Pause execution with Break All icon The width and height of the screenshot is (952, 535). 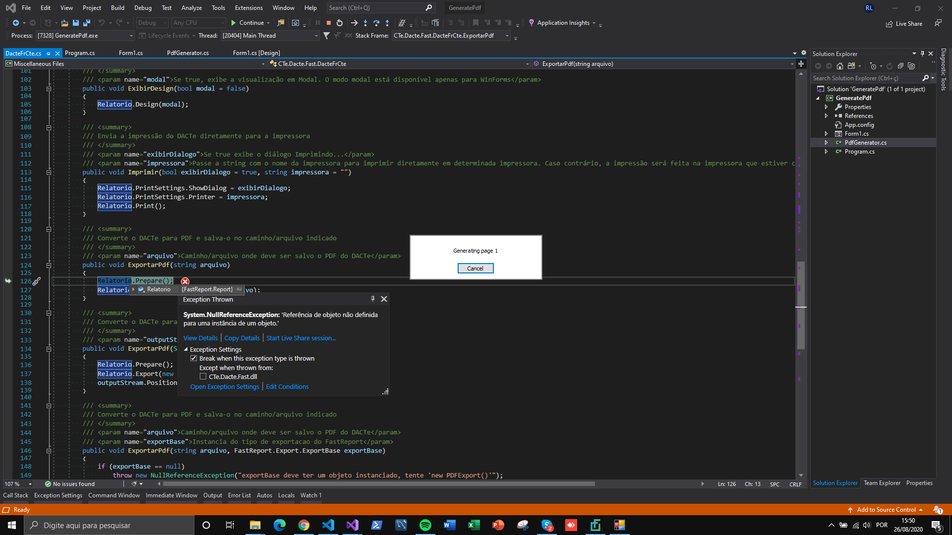coord(318,23)
